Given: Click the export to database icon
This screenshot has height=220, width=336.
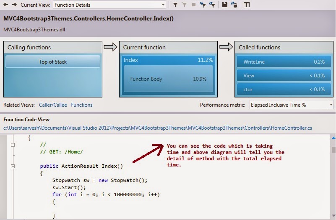Looking at the screenshot, I should [x=234, y=5].
